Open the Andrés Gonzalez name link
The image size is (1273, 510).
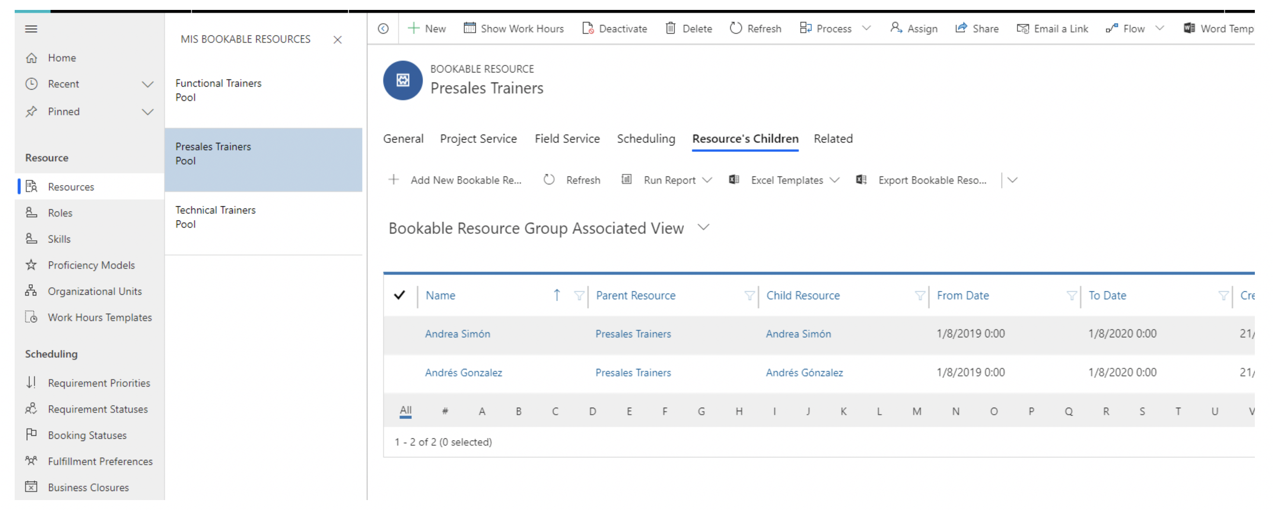click(x=464, y=373)
